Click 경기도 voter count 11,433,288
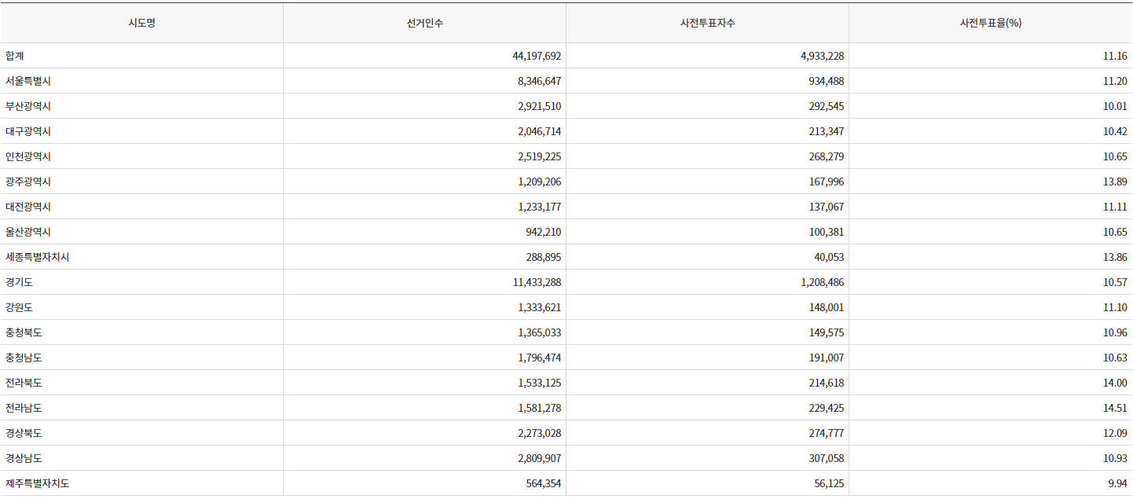Image resolution: width=1133 pixels, height=499 pixels. [536, 282]
